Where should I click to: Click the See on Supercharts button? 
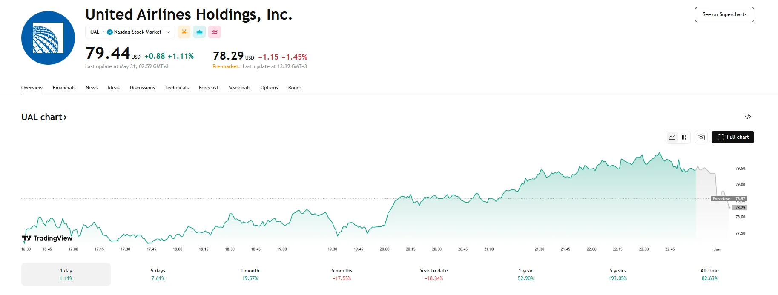(724, 14)
